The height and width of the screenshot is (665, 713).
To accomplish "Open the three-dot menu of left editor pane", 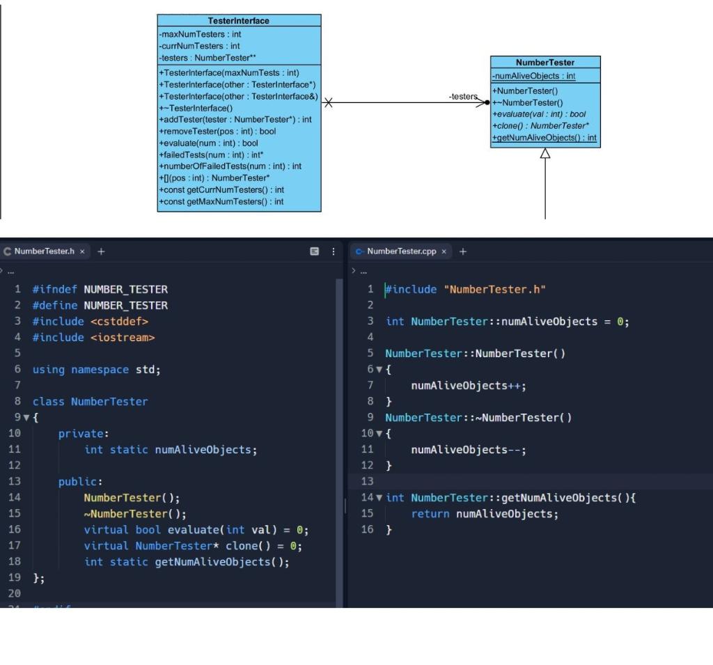I will (x=334, y=251).
